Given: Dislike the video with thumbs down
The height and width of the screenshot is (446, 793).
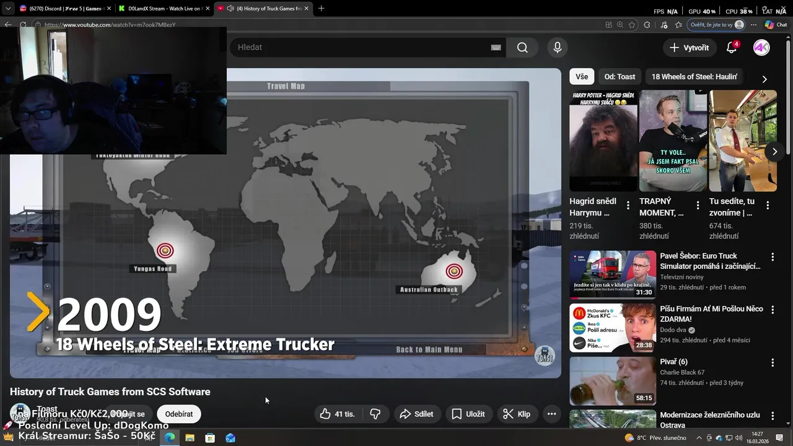Looking at the screenshot, I should coord(375,414).
